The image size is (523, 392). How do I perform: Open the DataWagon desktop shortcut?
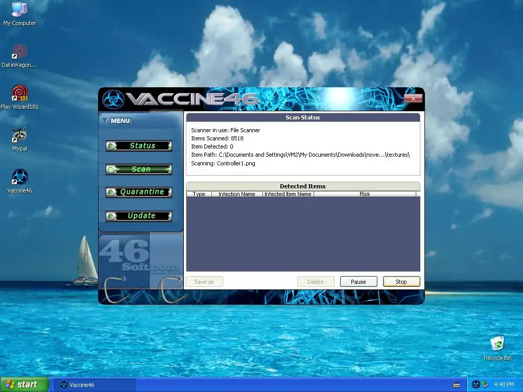tap(19, 56)
